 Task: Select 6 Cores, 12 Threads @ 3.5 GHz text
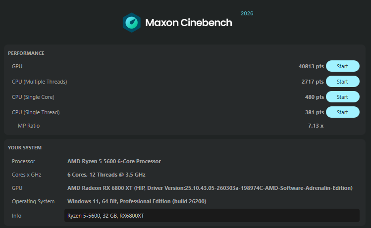[x=106, y=175]
